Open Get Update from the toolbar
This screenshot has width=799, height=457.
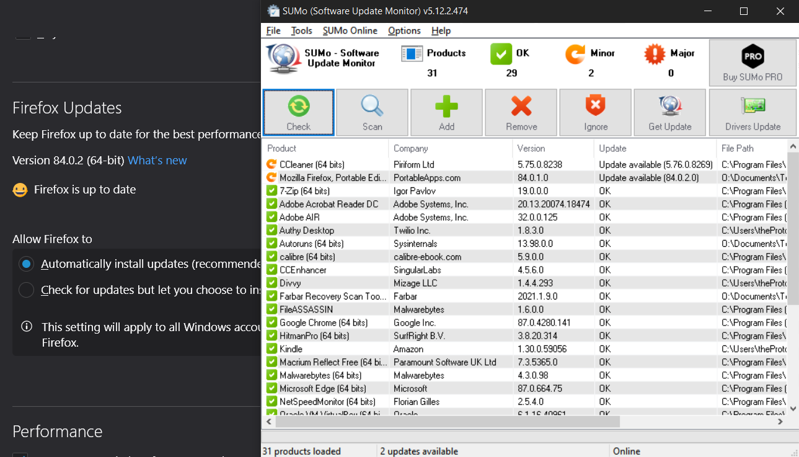[669, 112]
